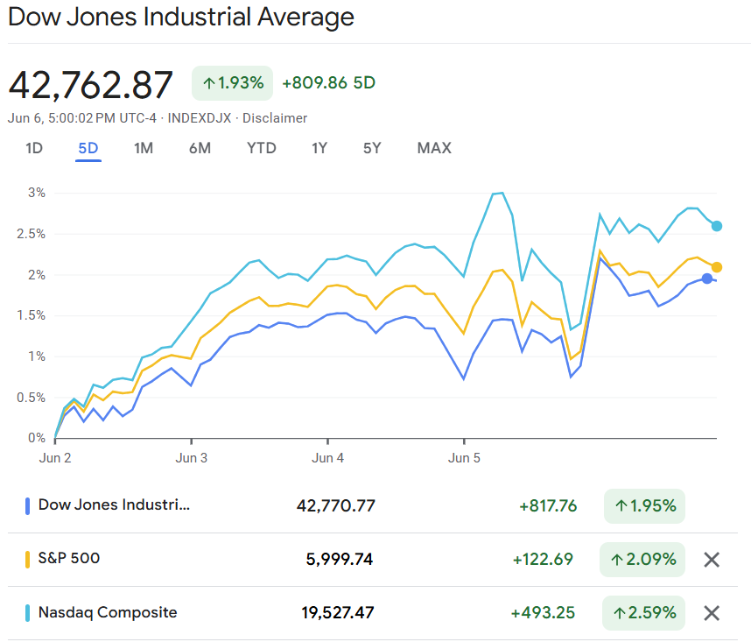The image size is (751, 642).
Task: Switch to the 1M time range
Action: click(144, 148)
